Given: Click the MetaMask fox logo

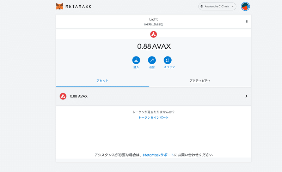Looking at the screenshot, I should tap(60, 6).
